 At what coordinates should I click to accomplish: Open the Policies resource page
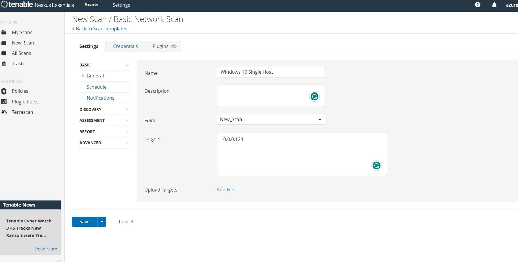click(20, 91)
